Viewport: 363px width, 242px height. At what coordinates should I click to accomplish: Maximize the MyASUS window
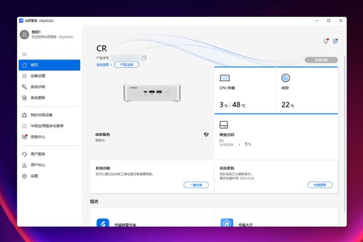click(329, 20)
